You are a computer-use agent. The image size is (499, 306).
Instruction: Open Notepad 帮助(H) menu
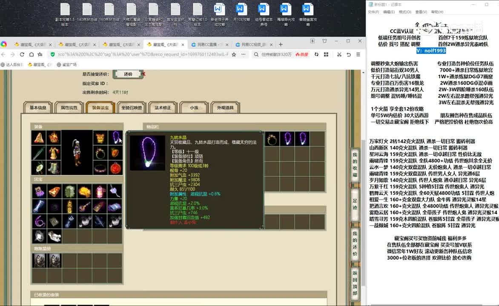coord(437,12)
